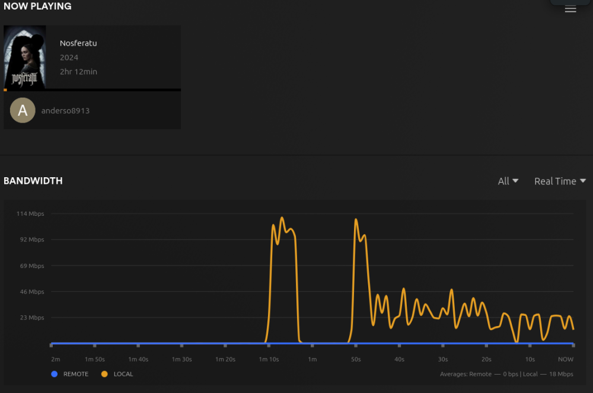Click the 50s tick on time axis
Image resolution: width=593 pixels, height=393 pixels.
coord(356,359)
